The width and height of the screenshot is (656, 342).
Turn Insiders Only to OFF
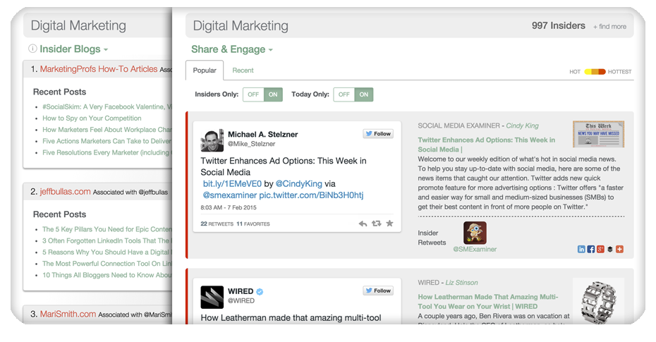tap(253, 94)
